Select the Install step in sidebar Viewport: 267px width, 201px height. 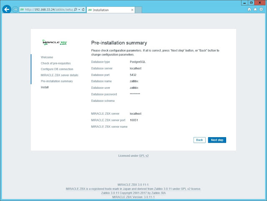[x=45, y=87]
